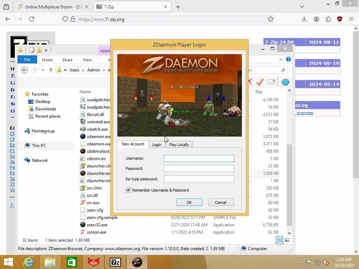Open Explorer help question mark icon
The width and height of the screenshot is (359, 269).
289,59
